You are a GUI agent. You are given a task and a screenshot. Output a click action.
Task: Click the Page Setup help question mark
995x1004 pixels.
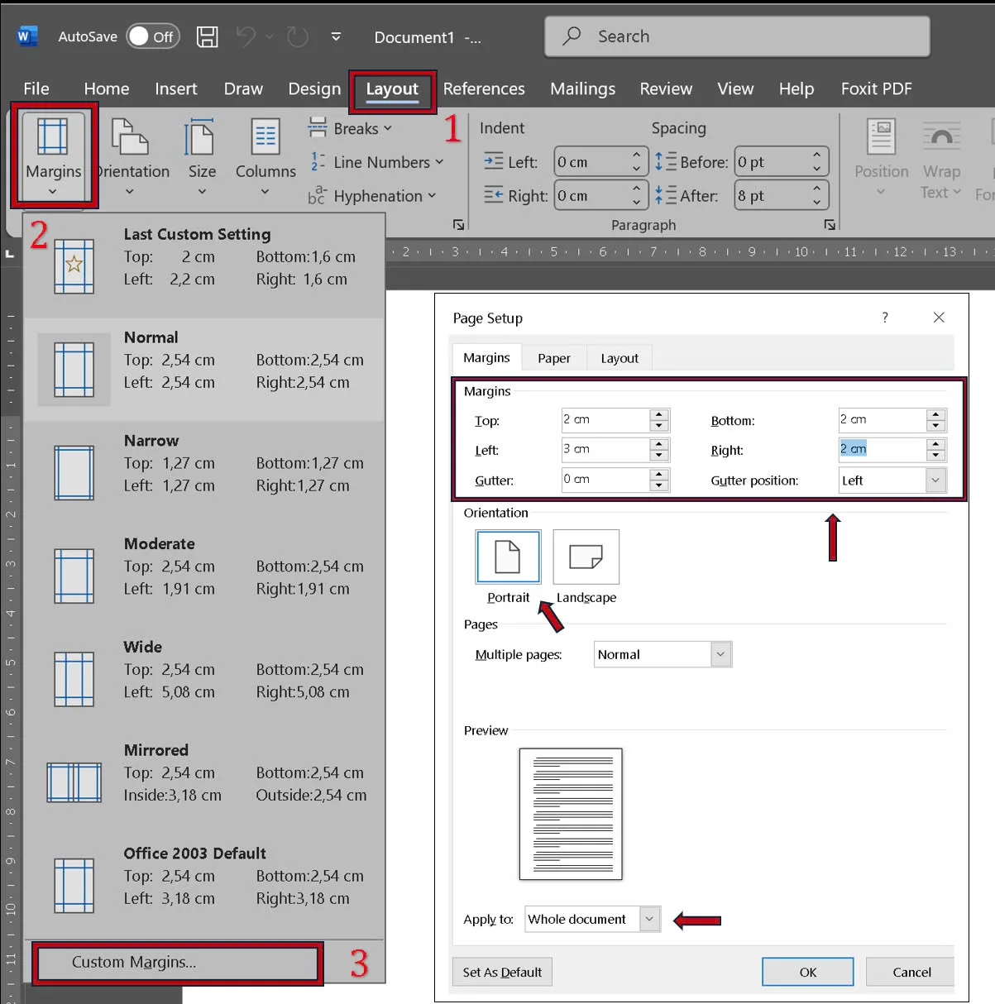pyautogui.click(x=885, y=318)
